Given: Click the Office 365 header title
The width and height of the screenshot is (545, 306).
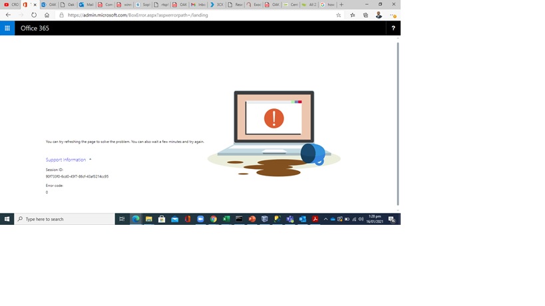Looking at the screenshot, I should coord(35,28).
